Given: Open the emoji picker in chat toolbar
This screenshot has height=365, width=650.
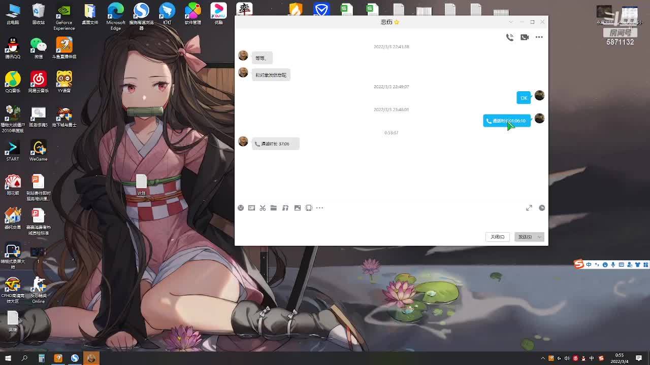Looking at the screenshot, I should (241, 208).
